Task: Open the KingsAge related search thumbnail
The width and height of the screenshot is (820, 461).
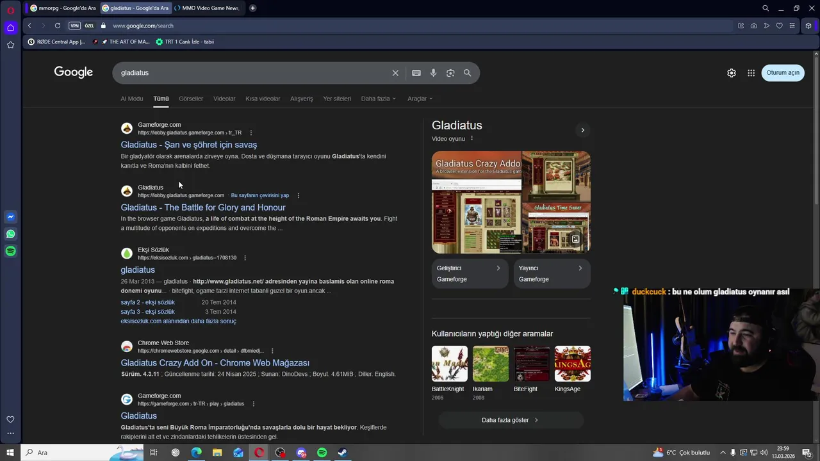Action: (x=573, y=364)
